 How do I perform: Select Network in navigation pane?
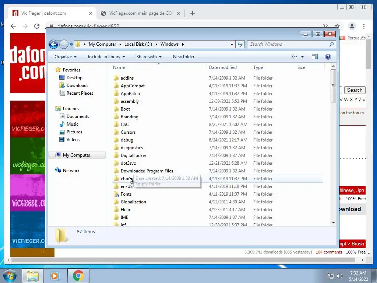71,171
